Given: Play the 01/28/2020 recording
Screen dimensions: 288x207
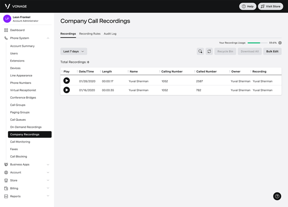Looking at the screenshot, I should click(x=66, y=81).
